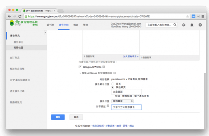Select the 其他網頁 radio button
Image resolution: width=209 pixels, height=136 pixels.
click(113, 87)
